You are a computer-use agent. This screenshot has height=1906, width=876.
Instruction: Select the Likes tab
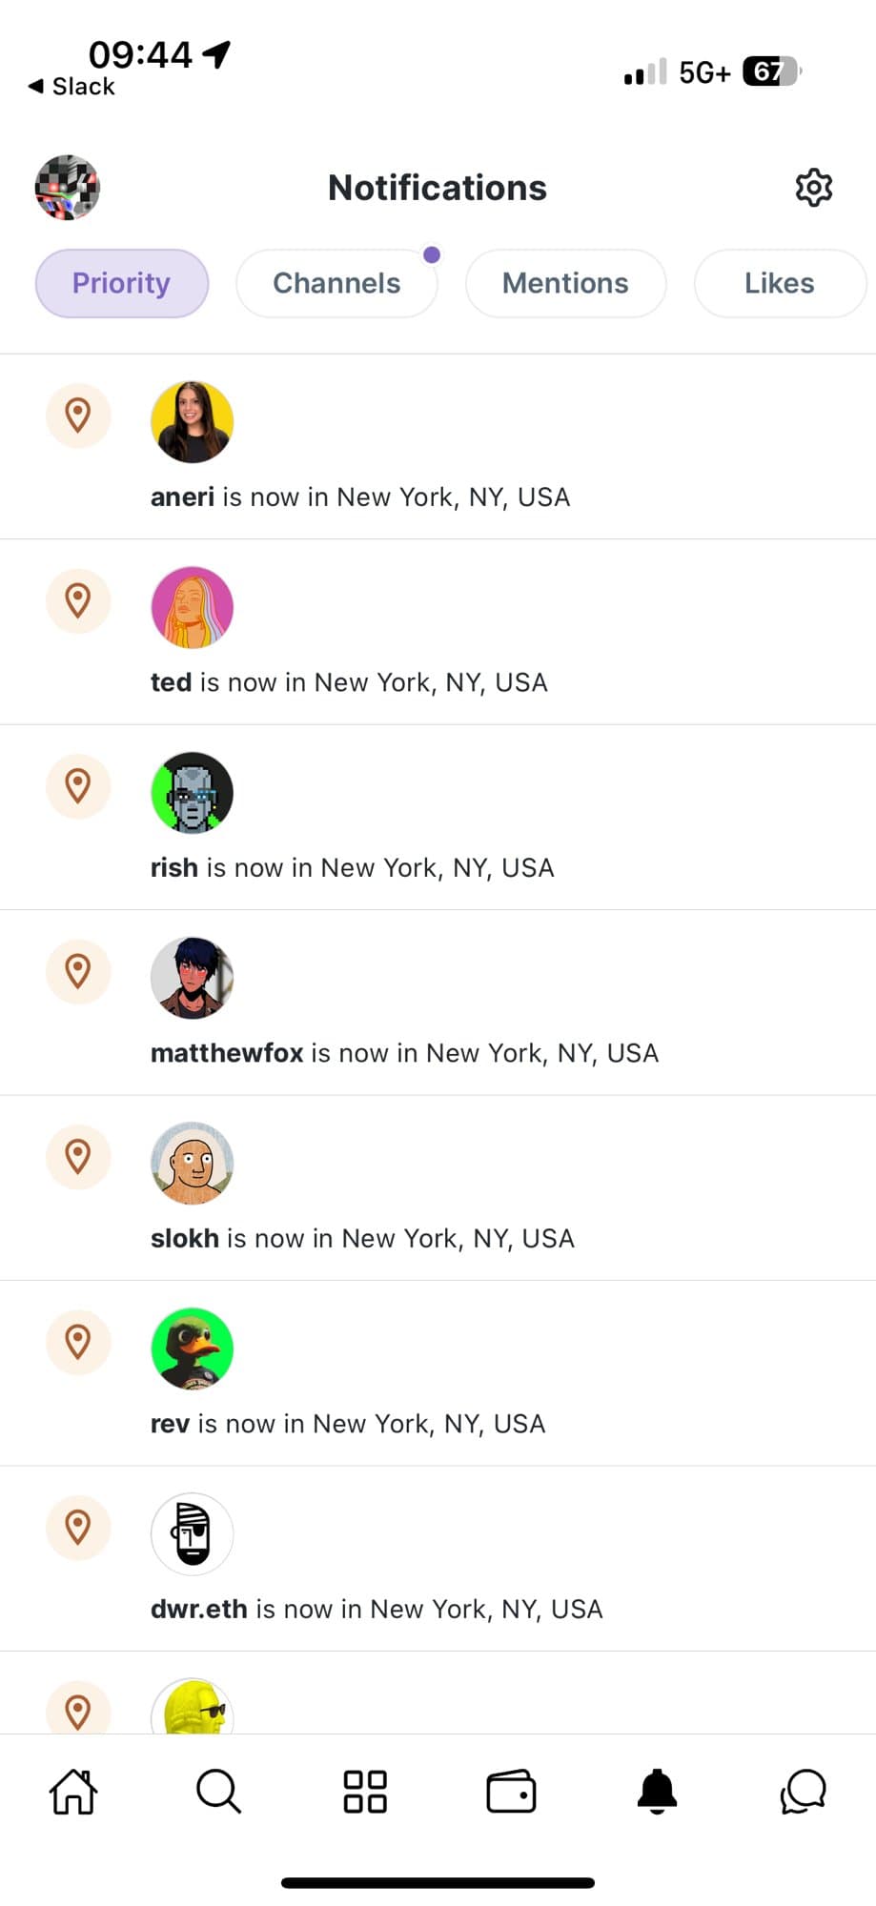point(779,283)
